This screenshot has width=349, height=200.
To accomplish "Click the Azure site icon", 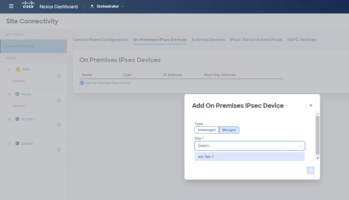I will point(17,94).
